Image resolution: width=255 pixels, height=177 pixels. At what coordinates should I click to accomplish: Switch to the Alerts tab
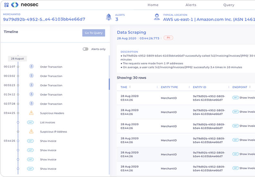pos(191,5)
